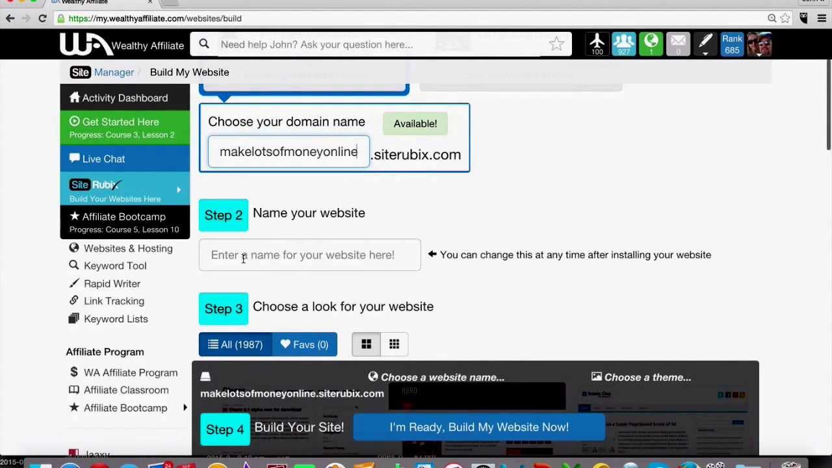Click the .siterubix.com domain suffix
Screen dimensions: 832x468
[x=416, y=155]
